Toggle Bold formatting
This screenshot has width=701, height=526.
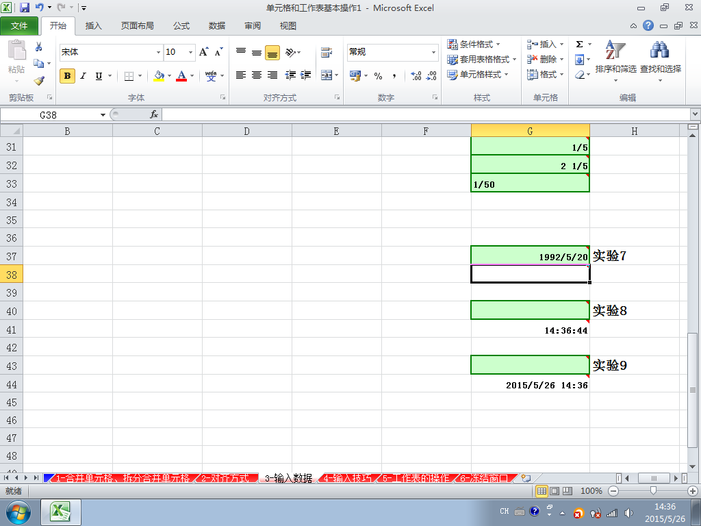67,76
